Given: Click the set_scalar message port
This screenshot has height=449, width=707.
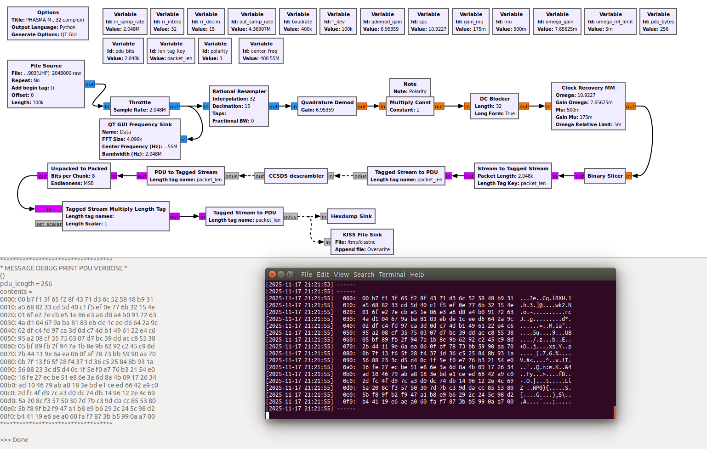Looking at the screenshot, I should click(x=49, y=224).
